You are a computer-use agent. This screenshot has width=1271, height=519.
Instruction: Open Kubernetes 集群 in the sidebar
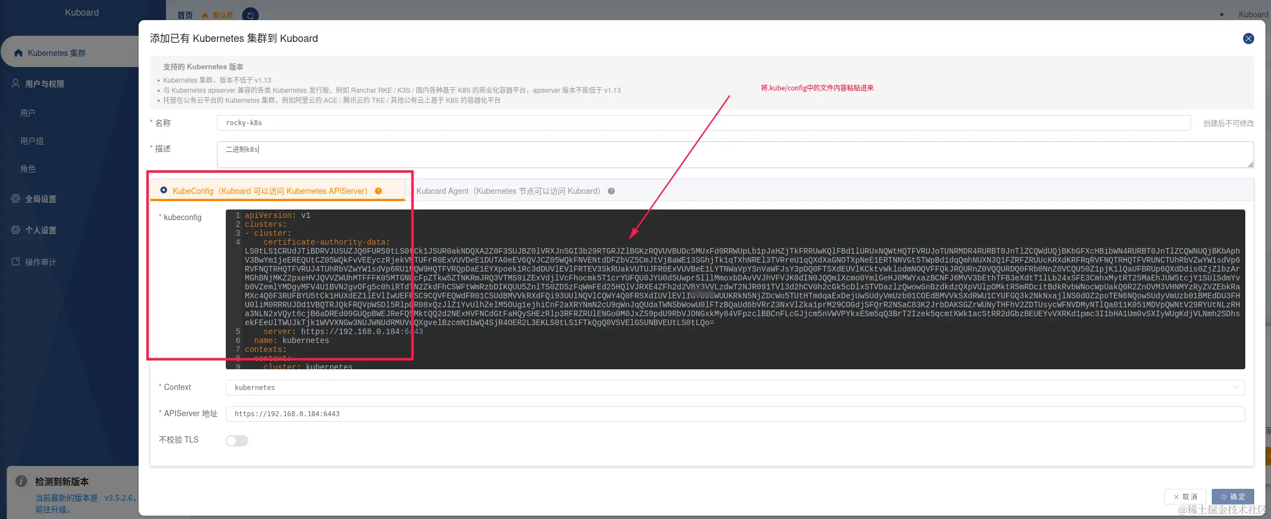point(57,53)
